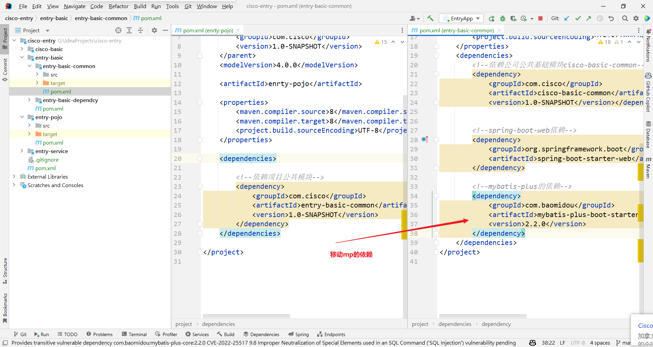Image resolution: width=653 pixels, height=347 pixels.
Task: Push commits with the Git arrow icon
Action: (x=589, y=18)
